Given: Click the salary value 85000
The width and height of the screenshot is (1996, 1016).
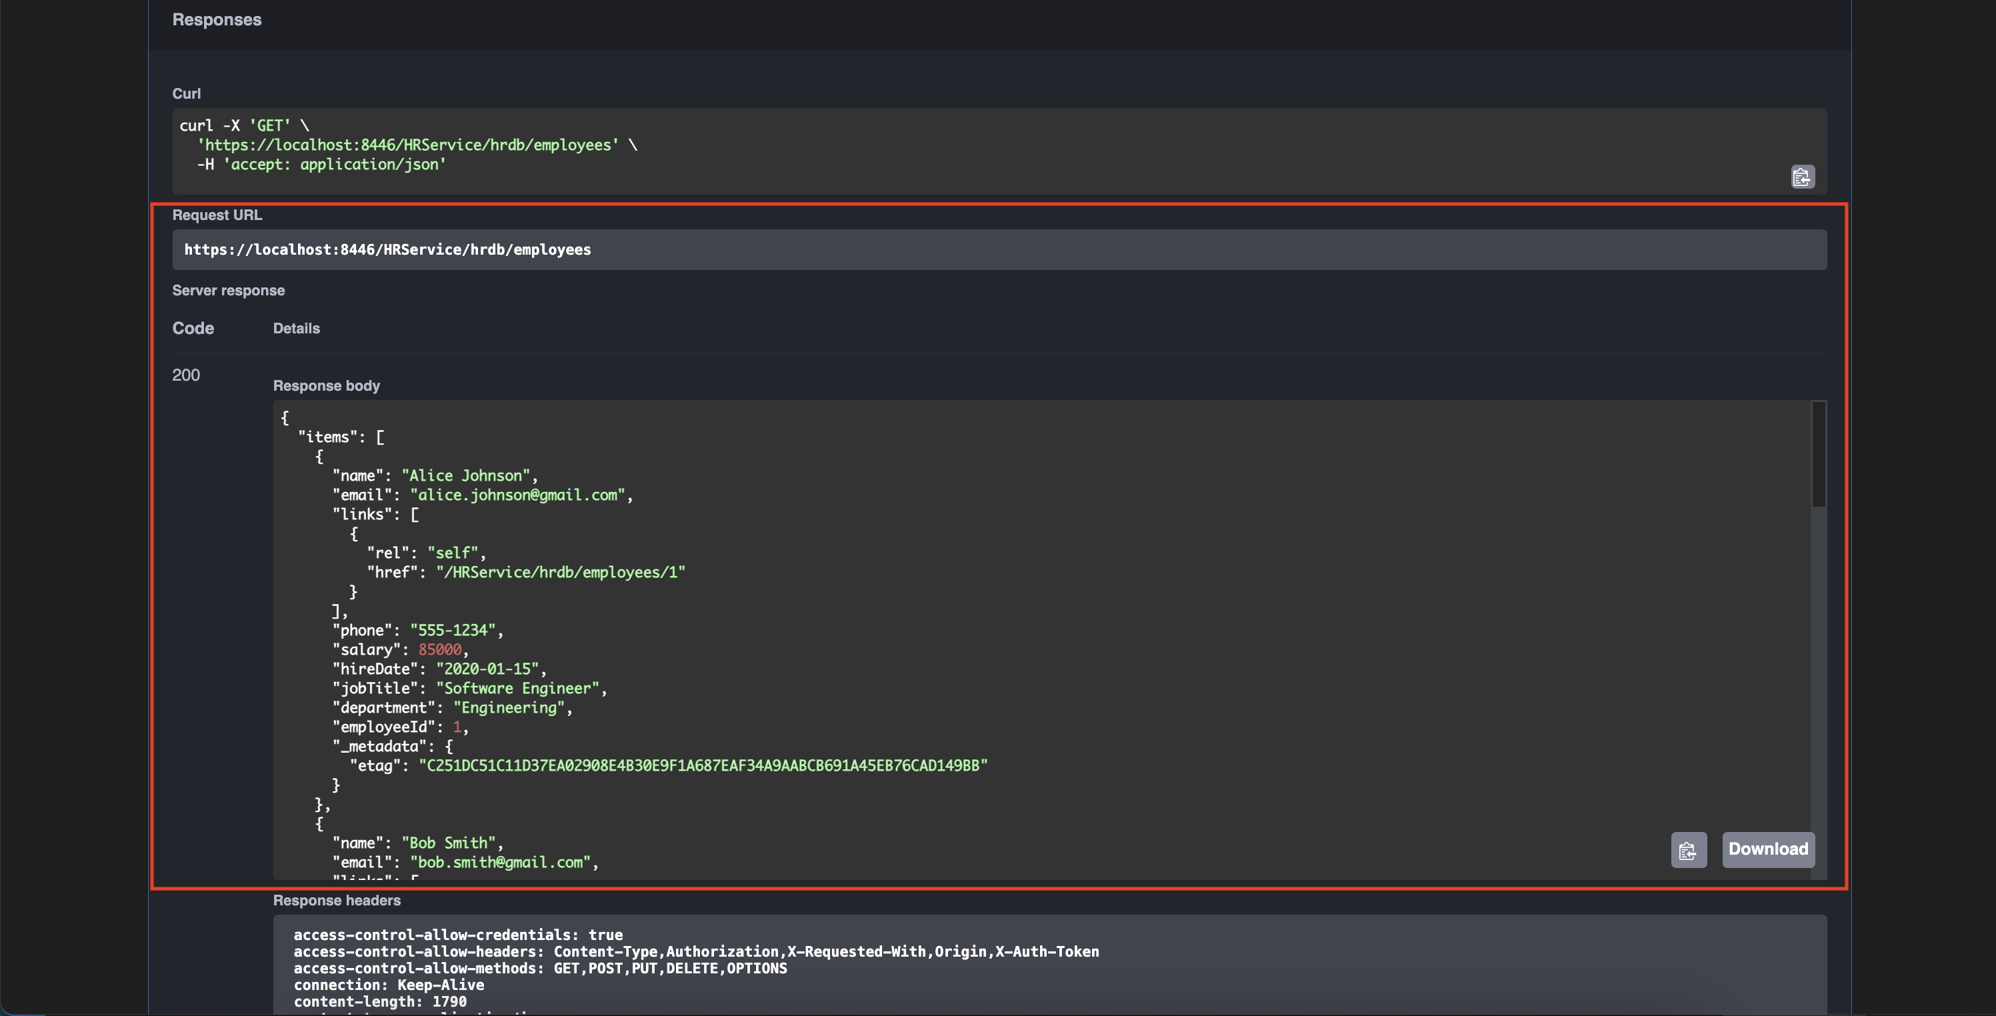Looking at the screenshot, I should click(x=439, y=650).
